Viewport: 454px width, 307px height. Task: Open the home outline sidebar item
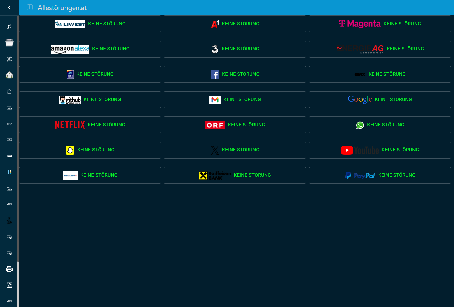[9, 91]
